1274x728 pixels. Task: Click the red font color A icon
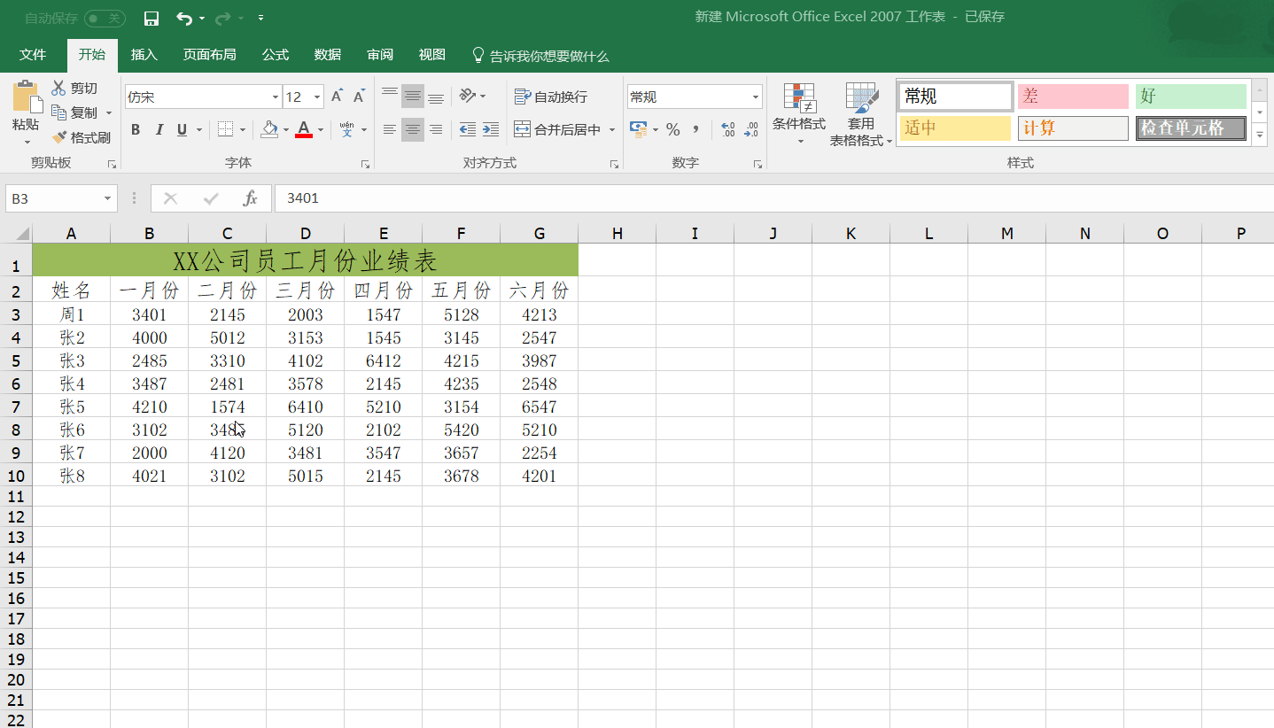304,129
